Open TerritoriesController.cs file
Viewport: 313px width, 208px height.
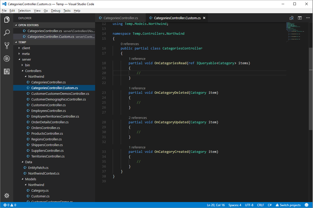(x=54, y=156)
